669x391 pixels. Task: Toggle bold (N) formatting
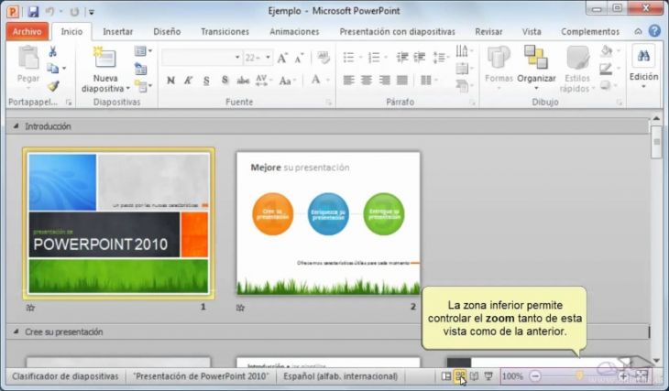[x=170, y=81]
